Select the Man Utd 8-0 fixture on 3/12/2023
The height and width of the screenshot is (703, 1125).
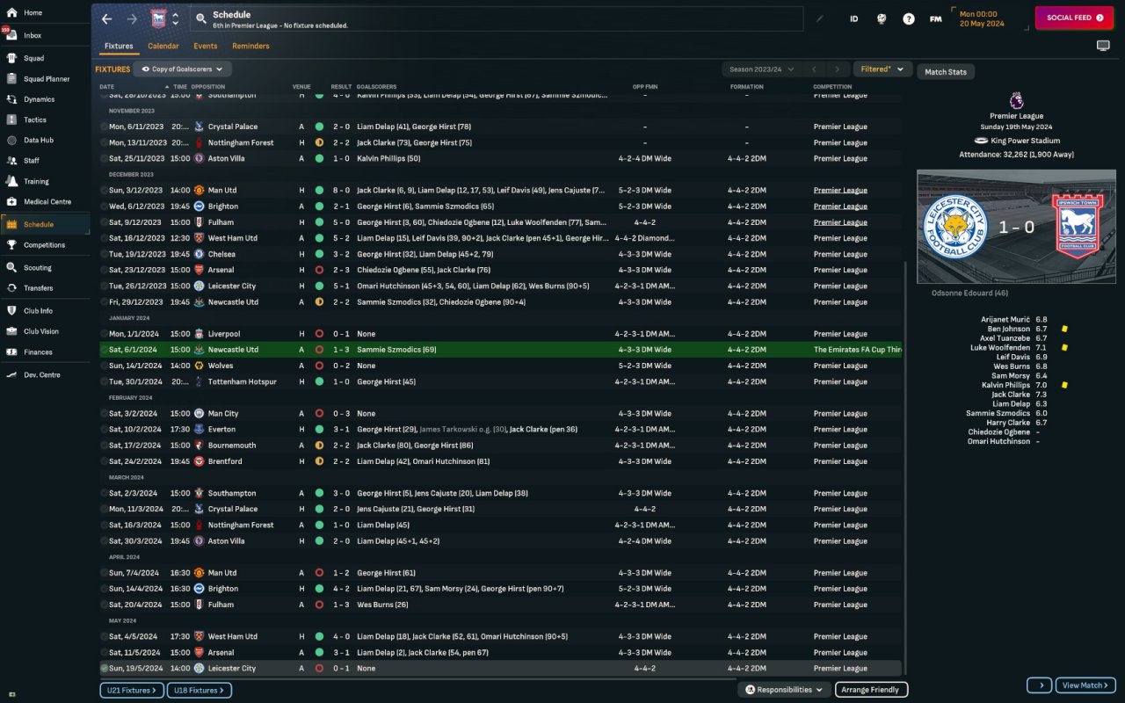pos(500,190)
